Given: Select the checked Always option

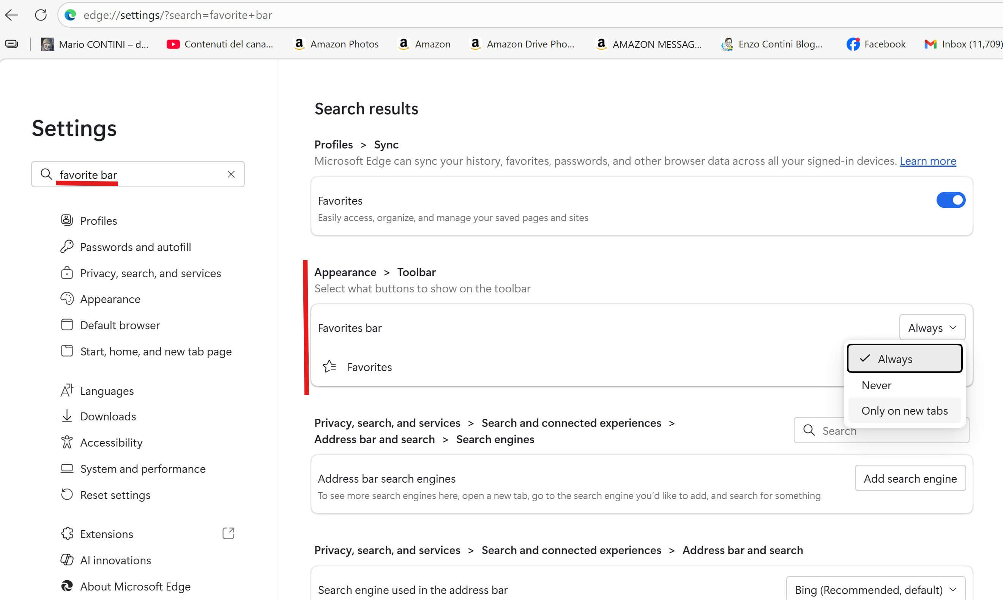Looking at the screenshot, I should tap(904, 358).
